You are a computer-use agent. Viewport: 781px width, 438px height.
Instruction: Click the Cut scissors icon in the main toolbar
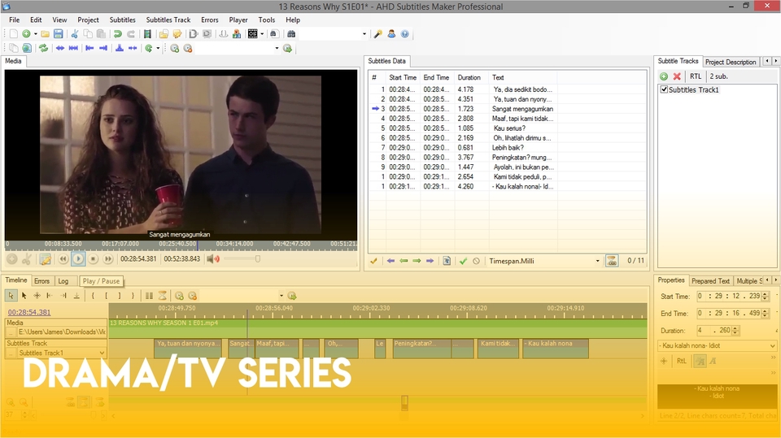click(x=74, y=34)
